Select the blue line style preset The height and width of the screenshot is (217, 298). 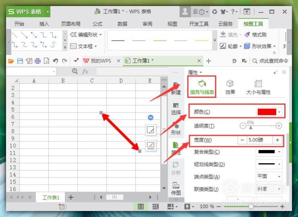tap(139, 40)
